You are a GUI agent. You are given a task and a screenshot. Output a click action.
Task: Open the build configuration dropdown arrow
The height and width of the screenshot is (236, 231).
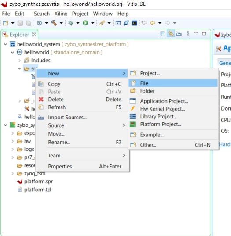tap(47, 23)
